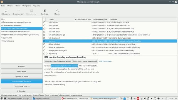Open the Пакет menu
Viewport: 178px width, 100px height.
click(18, 6)
